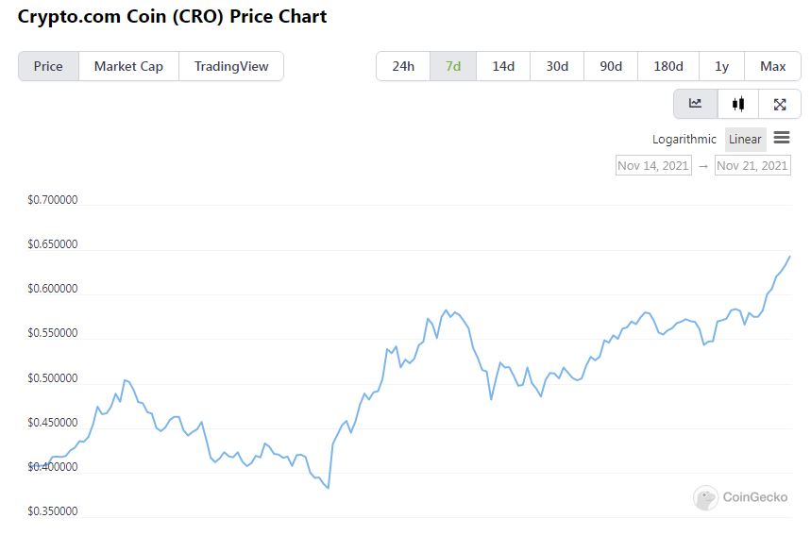
Task: Open start date field Nov 14, 2021
Action: [x=653, y=165]
